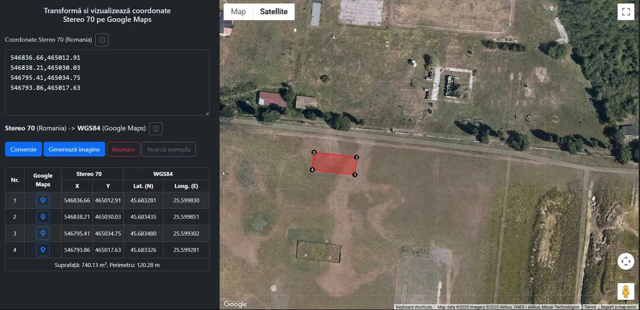Viewport: 640px width, 310px height.
Task: Open the info icon beside Coordonate Stereo 70
Action: [102, 40]
